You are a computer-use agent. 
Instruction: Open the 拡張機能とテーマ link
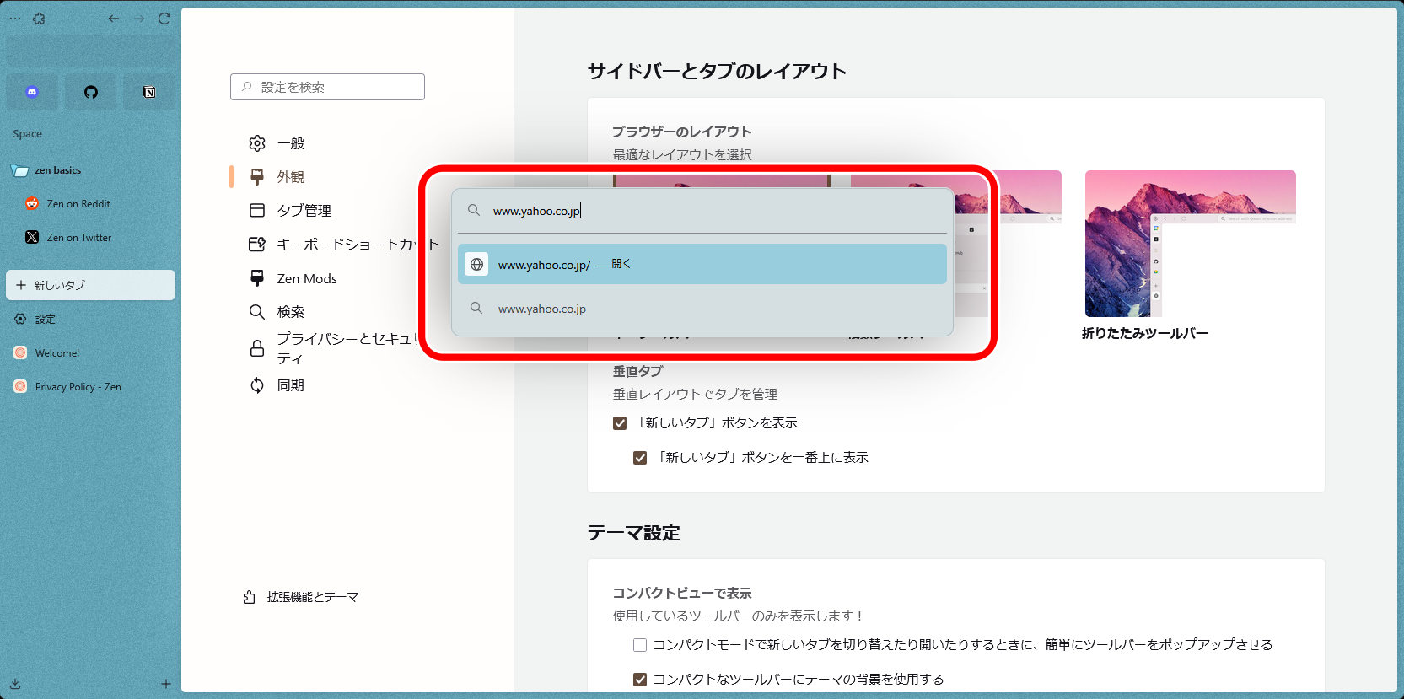pyautogui.click(x=301, y=597)
